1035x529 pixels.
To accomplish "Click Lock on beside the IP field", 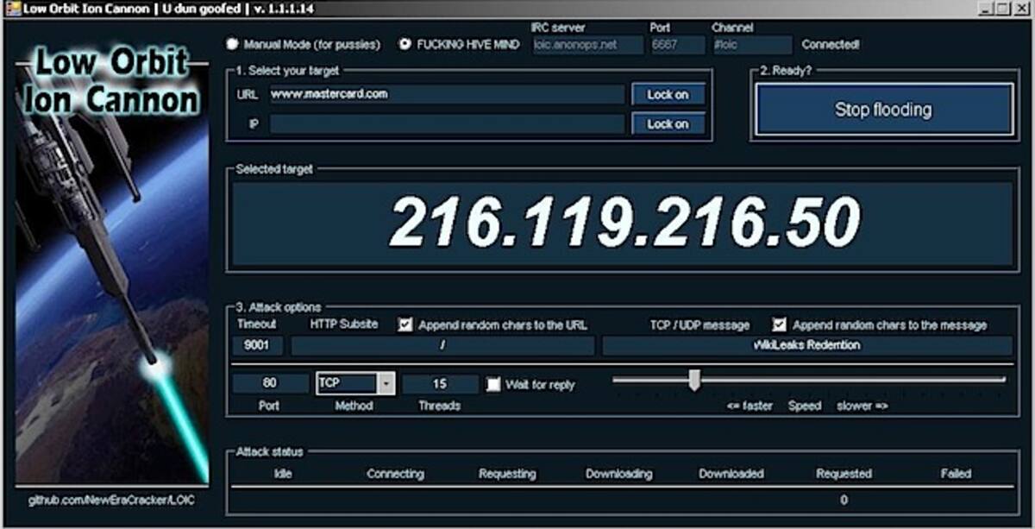I will tap(668, 124).
